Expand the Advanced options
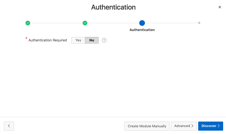Image resolution: width=226 pixels, height=134 pixels. (184, 126)
